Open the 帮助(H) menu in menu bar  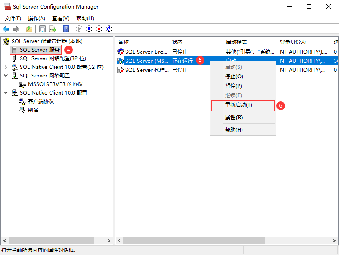point(85,18)
